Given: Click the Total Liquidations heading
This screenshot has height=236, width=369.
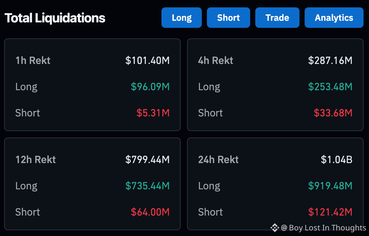Looking at the screenshot, I should 55,18.
